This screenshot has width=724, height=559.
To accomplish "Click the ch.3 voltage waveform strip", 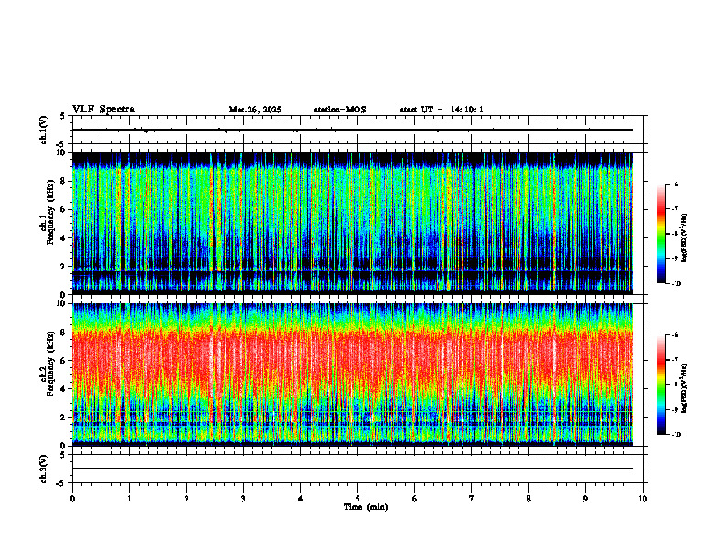I will tap(357, 469).
